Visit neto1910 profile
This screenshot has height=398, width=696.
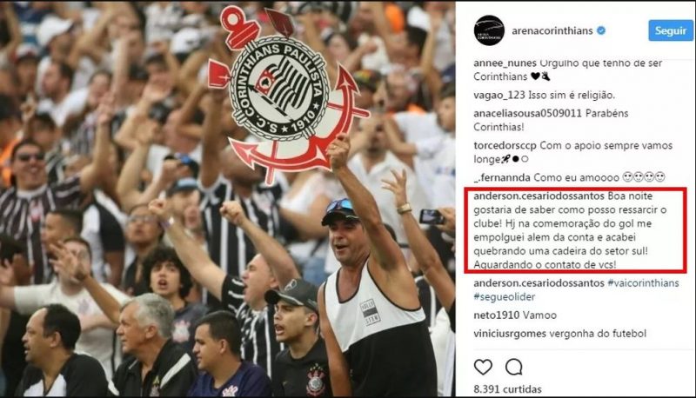coord(496,315)
